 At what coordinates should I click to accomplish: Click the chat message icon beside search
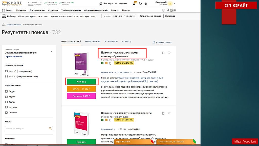pyautogui.click(x=163, y=10)
